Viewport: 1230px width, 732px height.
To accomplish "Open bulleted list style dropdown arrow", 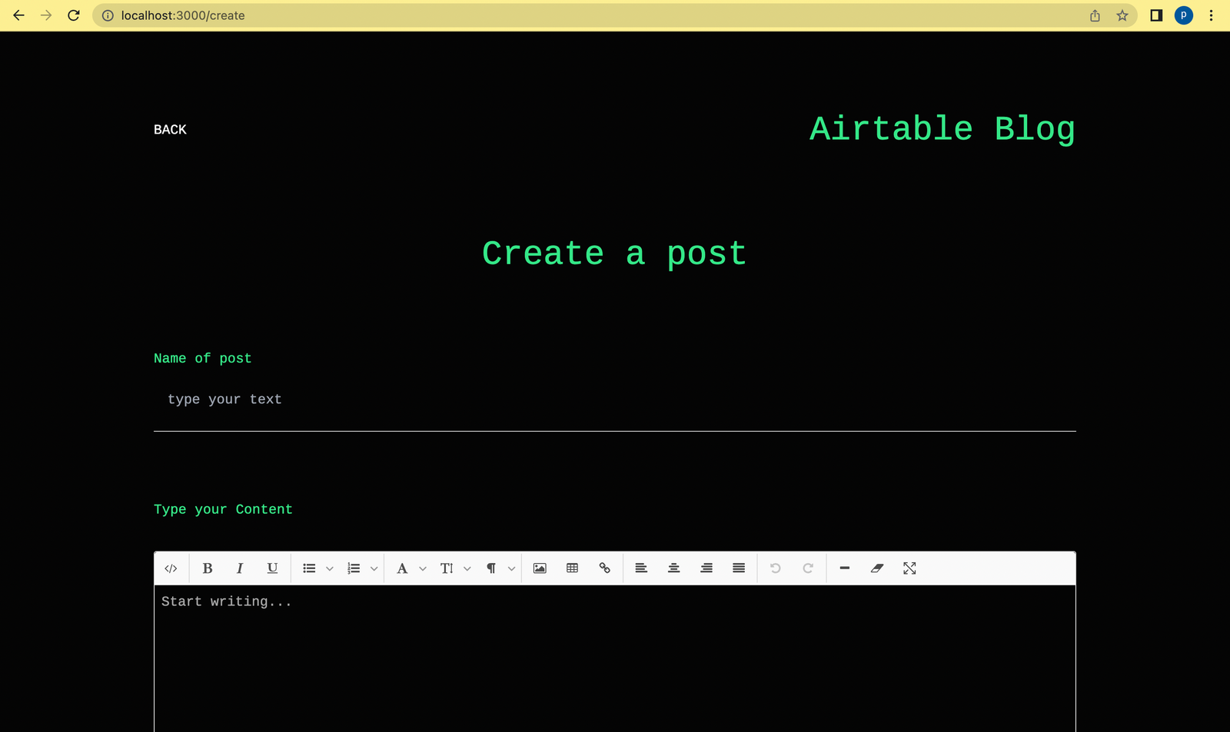I will (330, 568).
